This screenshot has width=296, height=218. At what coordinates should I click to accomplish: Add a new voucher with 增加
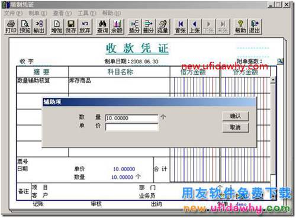(57, 27)
